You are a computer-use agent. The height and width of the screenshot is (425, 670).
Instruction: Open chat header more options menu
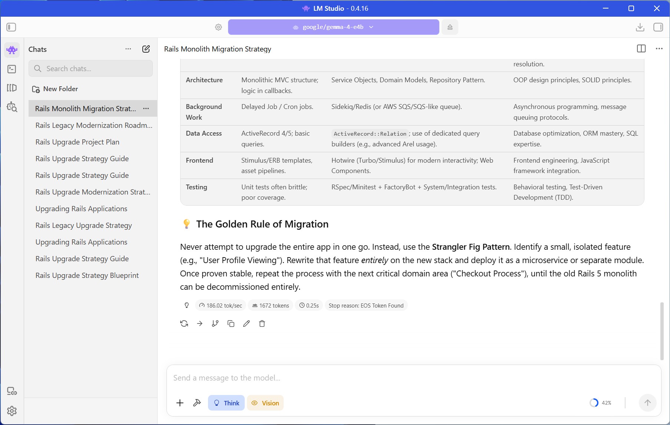coord(659,49)
